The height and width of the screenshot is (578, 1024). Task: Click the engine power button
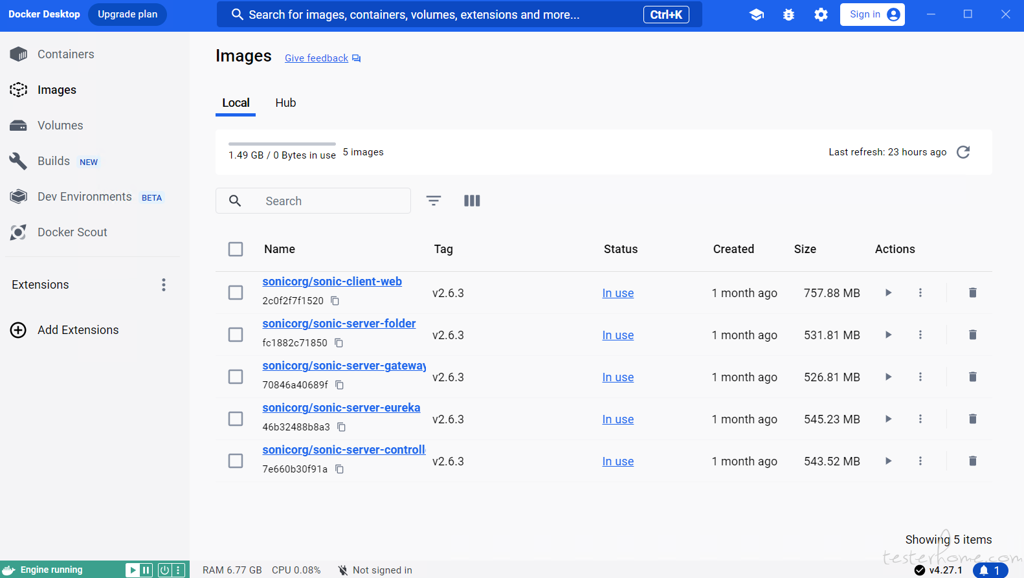[164, 570]
